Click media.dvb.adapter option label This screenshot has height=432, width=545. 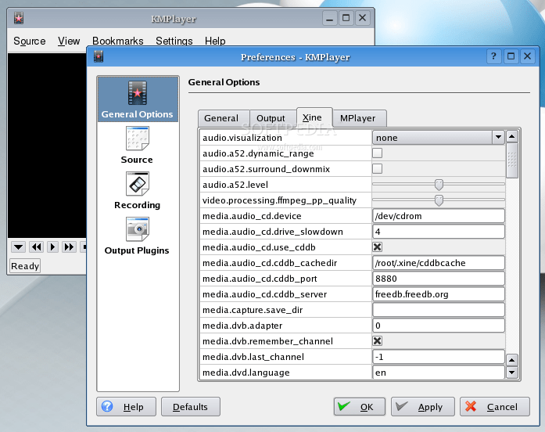[x=242, y=326]
